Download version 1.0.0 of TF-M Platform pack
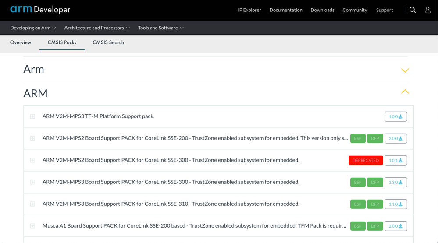Screen dimensions: 438x243 point(396,116)
